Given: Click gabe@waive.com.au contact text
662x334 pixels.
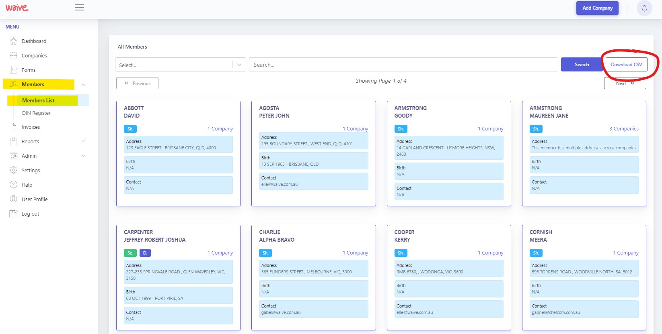Looking at the screenshot, I should (281, 312).
